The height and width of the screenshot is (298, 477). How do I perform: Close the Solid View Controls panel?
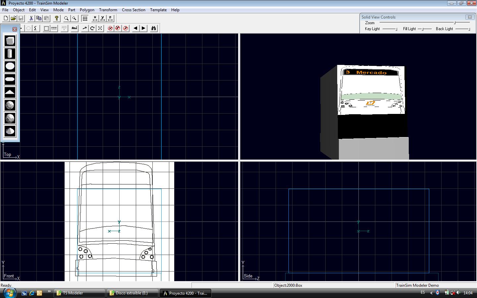coord(469,17)
